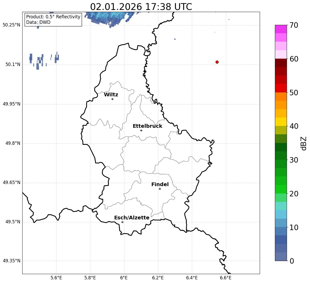310x283 pixels.
Task: Click the 5.8°E longitude label
Action: click(x=90, y=278)
